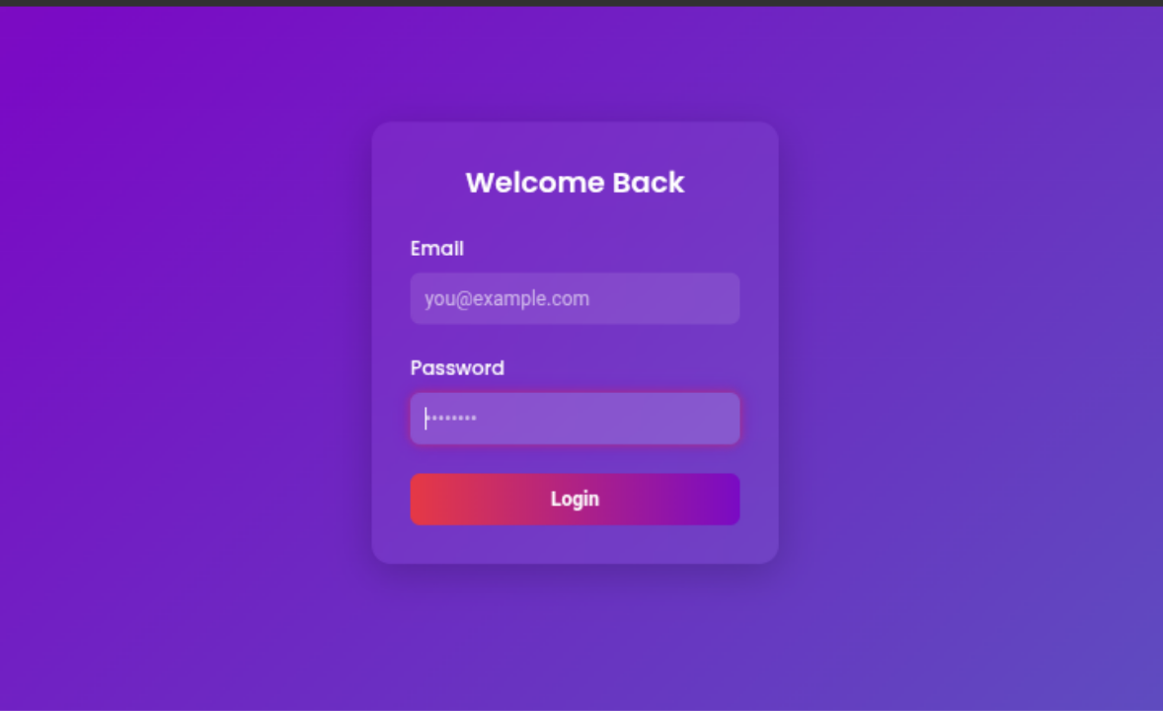Click card area above Welcome Back title

pos(575,145)
